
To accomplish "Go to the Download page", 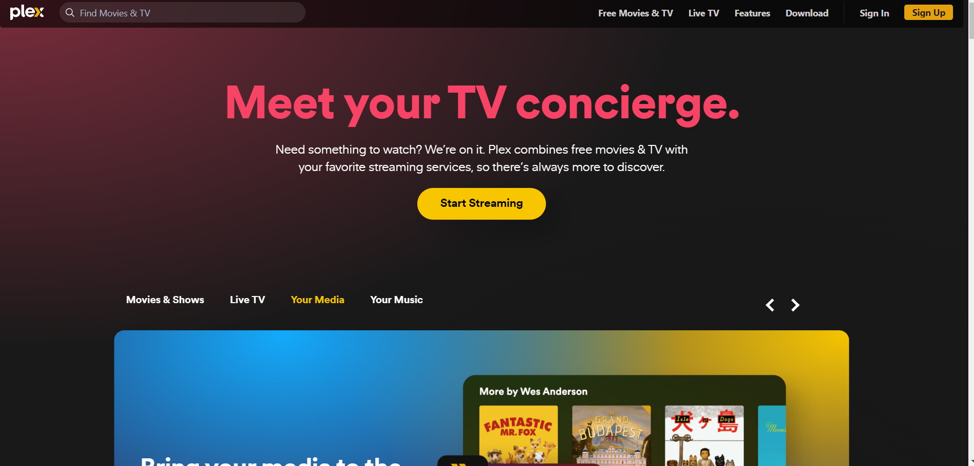I will [x=807, y=13].
